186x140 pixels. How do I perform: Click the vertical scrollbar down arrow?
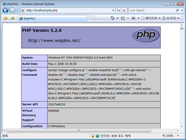click(x=182, y=127)
